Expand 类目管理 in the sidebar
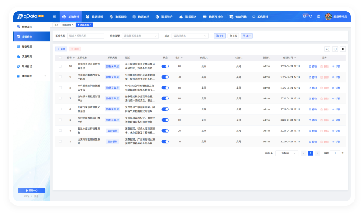364x216 pixels. (x=31, y=76)
